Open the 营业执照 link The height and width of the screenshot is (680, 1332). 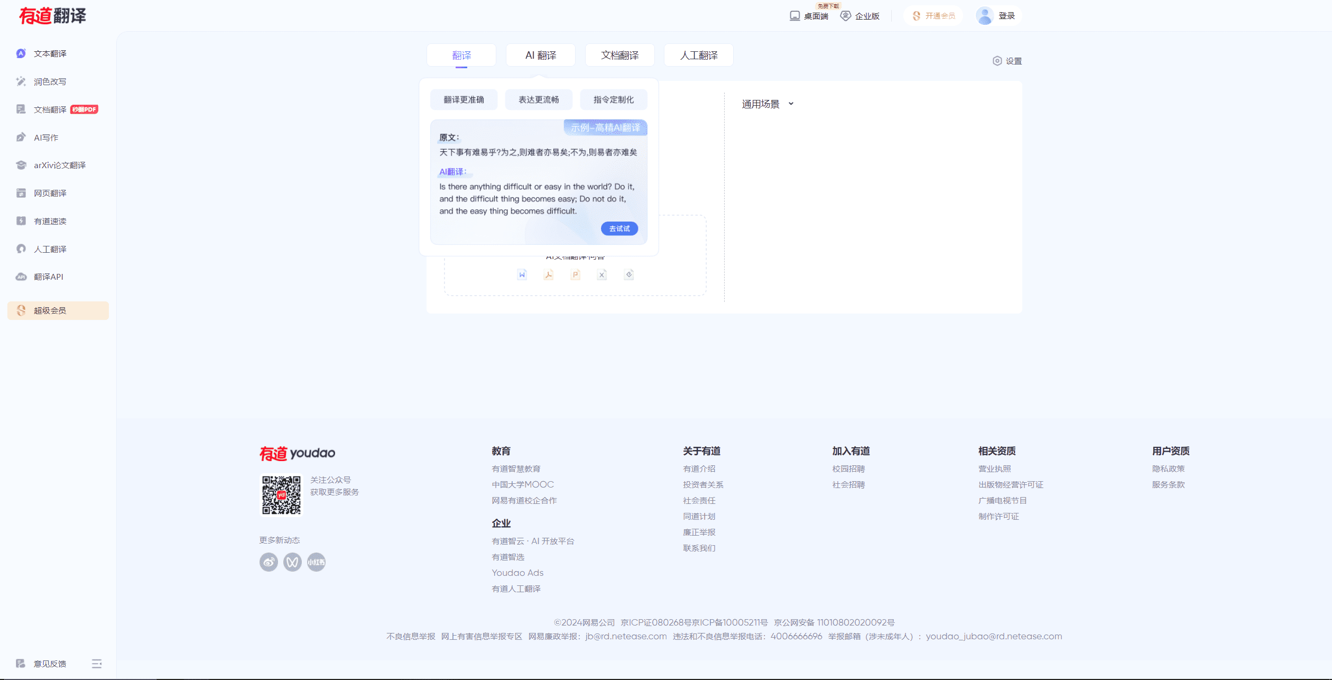994,468
